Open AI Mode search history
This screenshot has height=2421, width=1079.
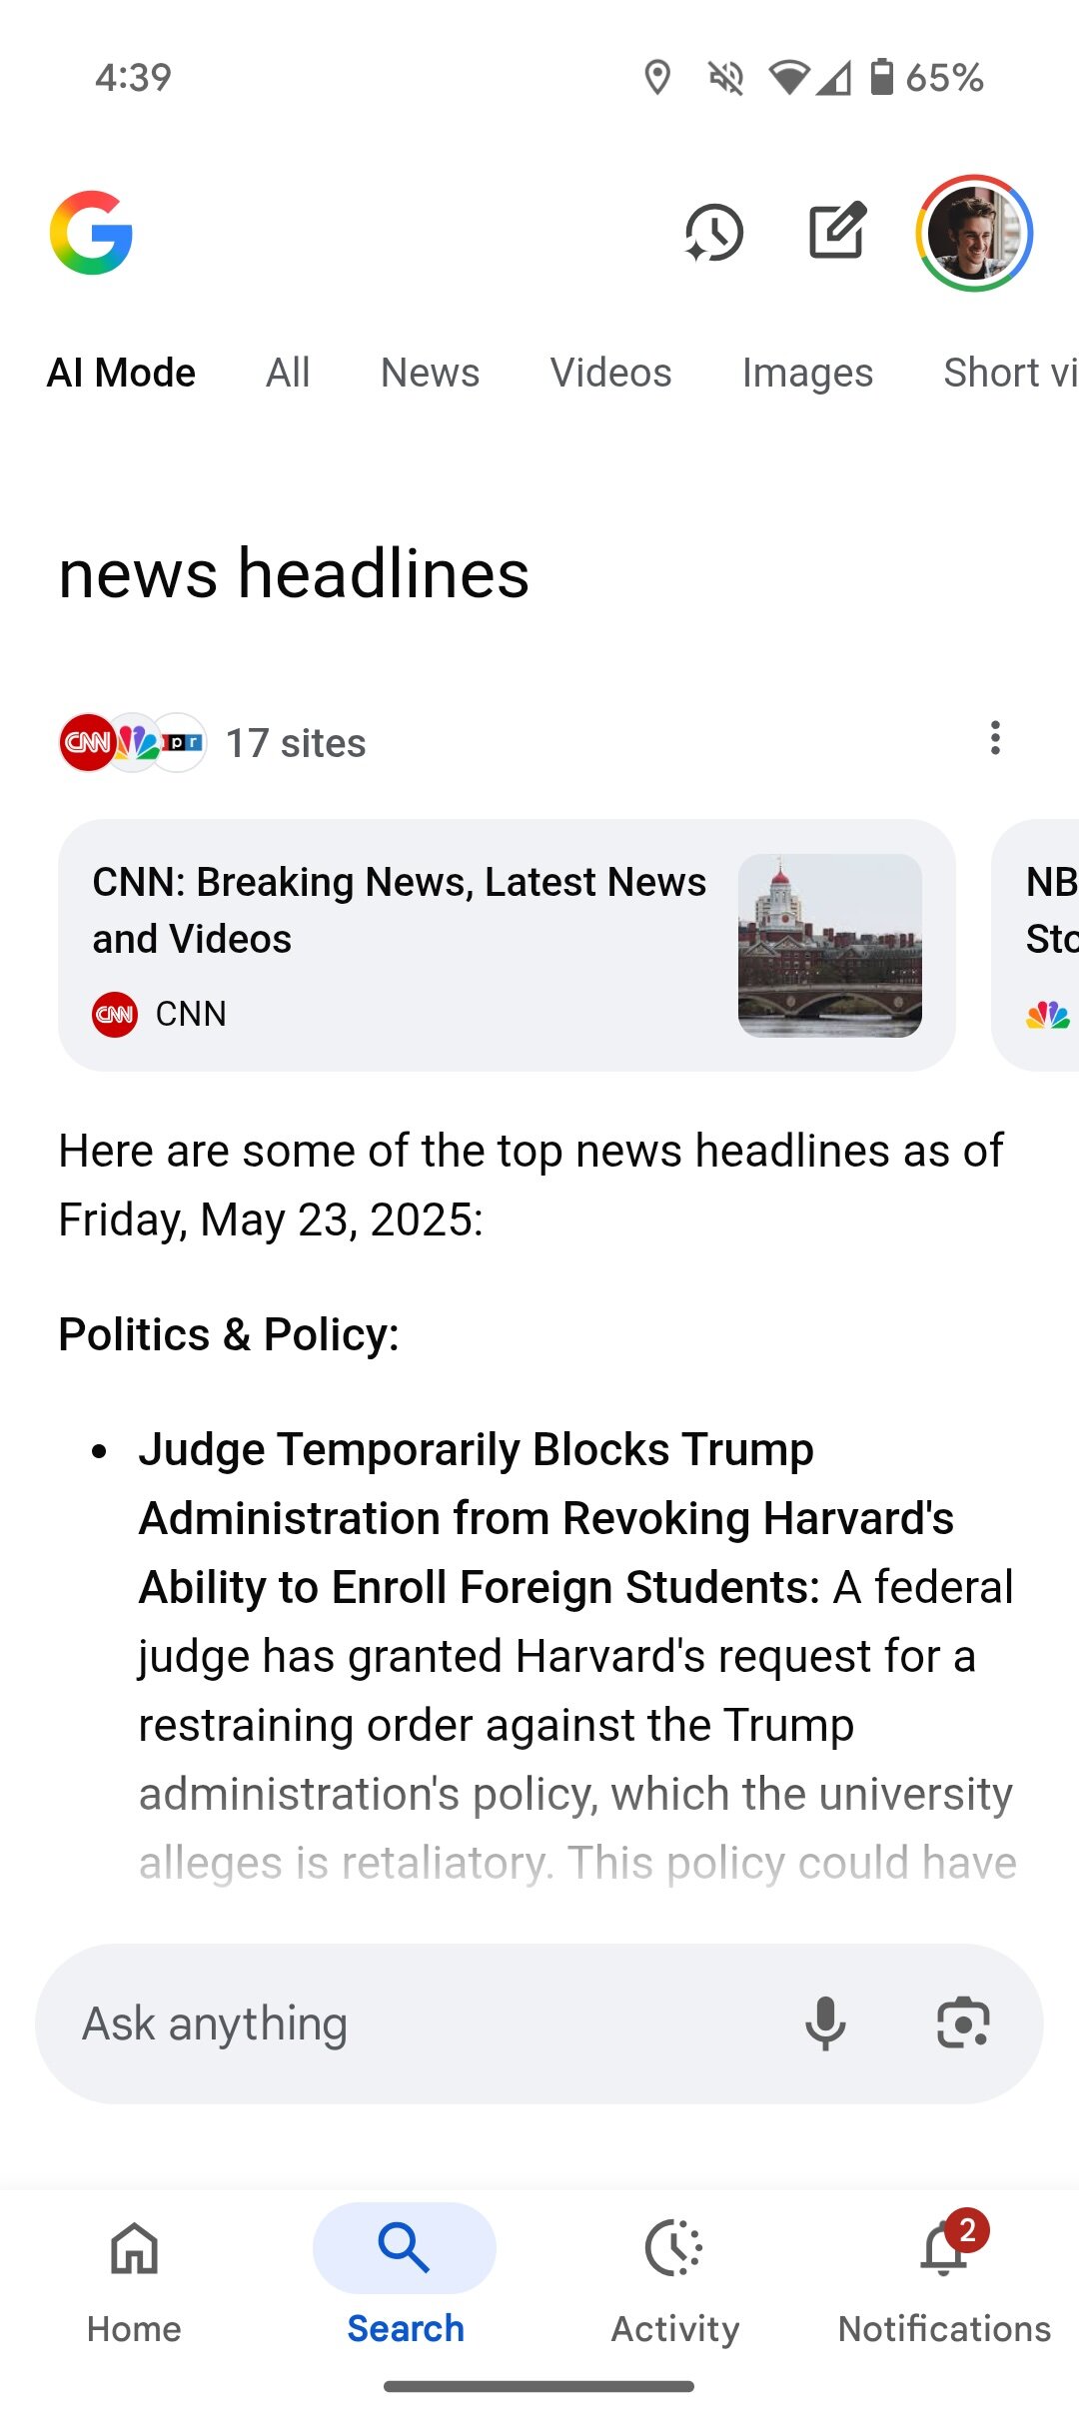pos(714,233)
